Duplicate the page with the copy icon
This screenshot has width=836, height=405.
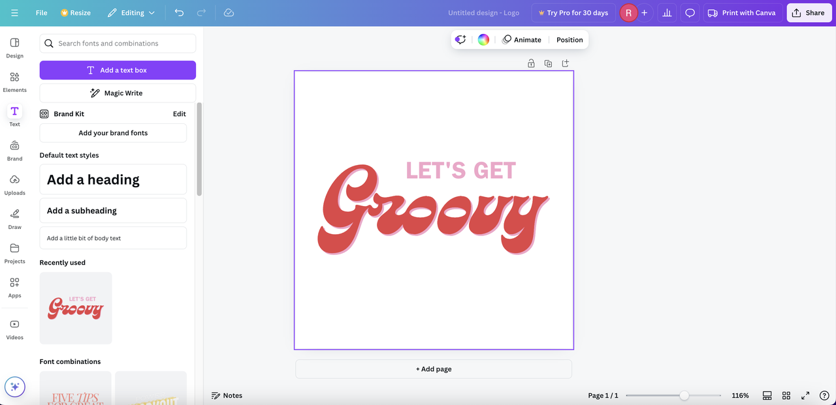pos(548,63)
